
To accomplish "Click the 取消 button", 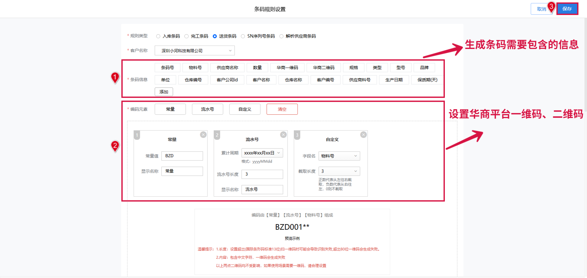I will [x=541, y=9].
